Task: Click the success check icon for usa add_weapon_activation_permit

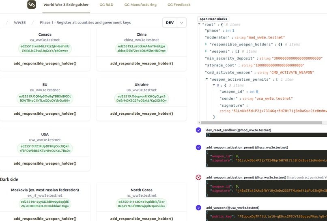Action: click(x=198, y=148)
